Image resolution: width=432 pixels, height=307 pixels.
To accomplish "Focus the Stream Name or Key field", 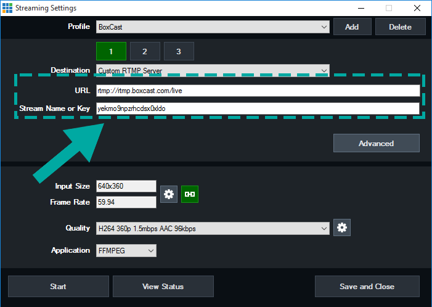I will tap(257, 108).
